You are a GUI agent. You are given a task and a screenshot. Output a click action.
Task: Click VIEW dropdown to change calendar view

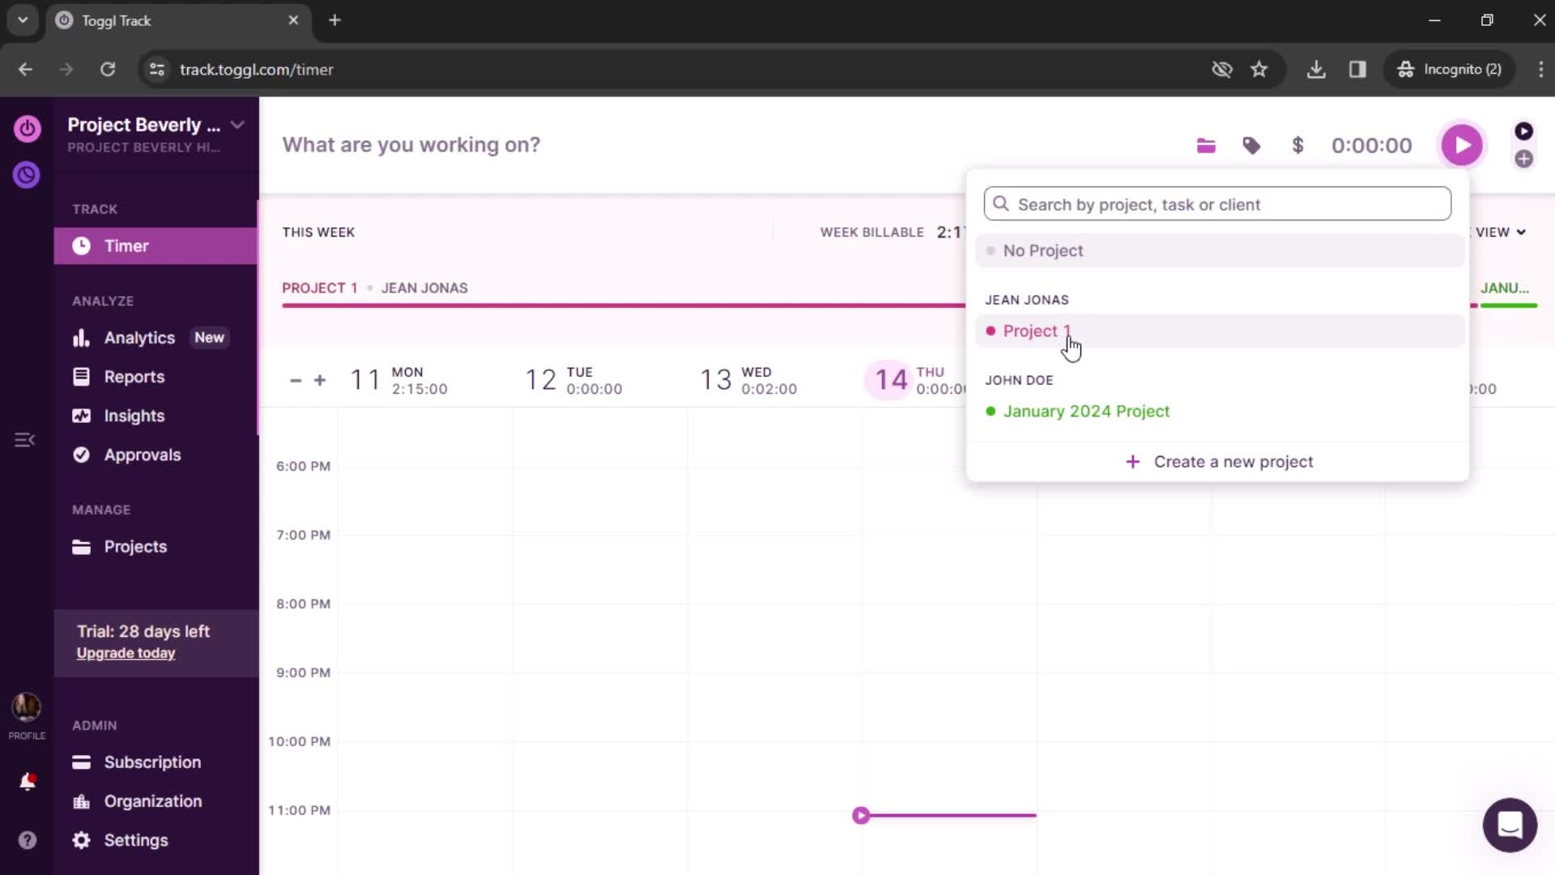[1501, 232]
